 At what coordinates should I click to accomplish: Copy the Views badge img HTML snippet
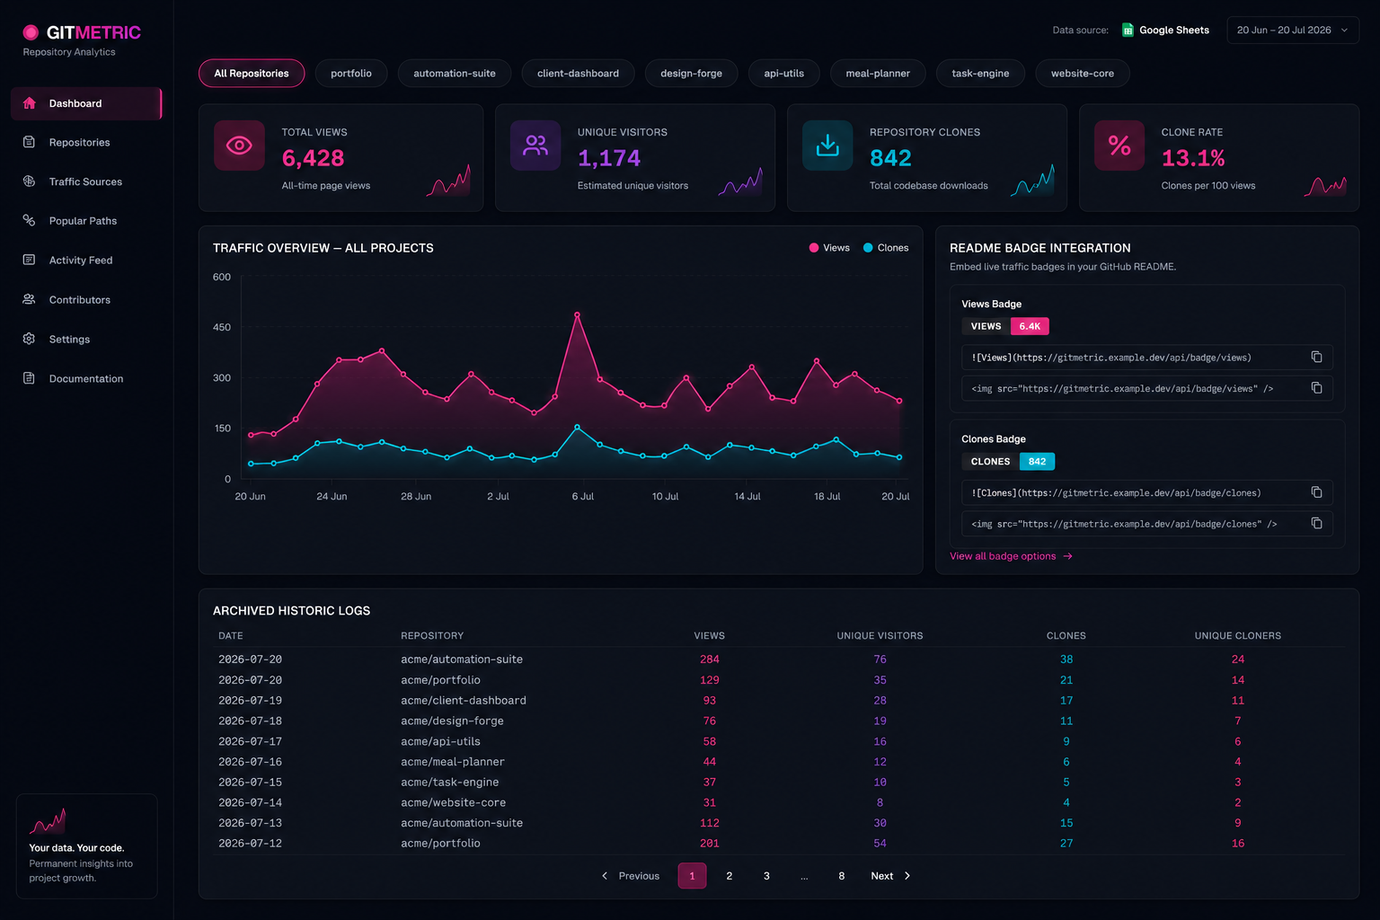1316,388
